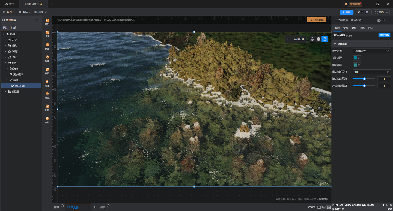Expand the right panel collapse chevron
The image size is (393, 211).
pyautogui.click(x=389, y=20)
